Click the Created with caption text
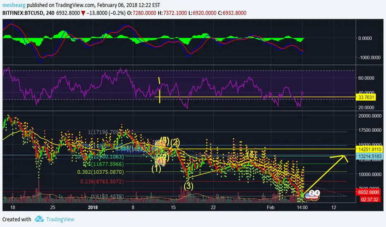Screen dimensions: 386x227 tap(17, 220)
